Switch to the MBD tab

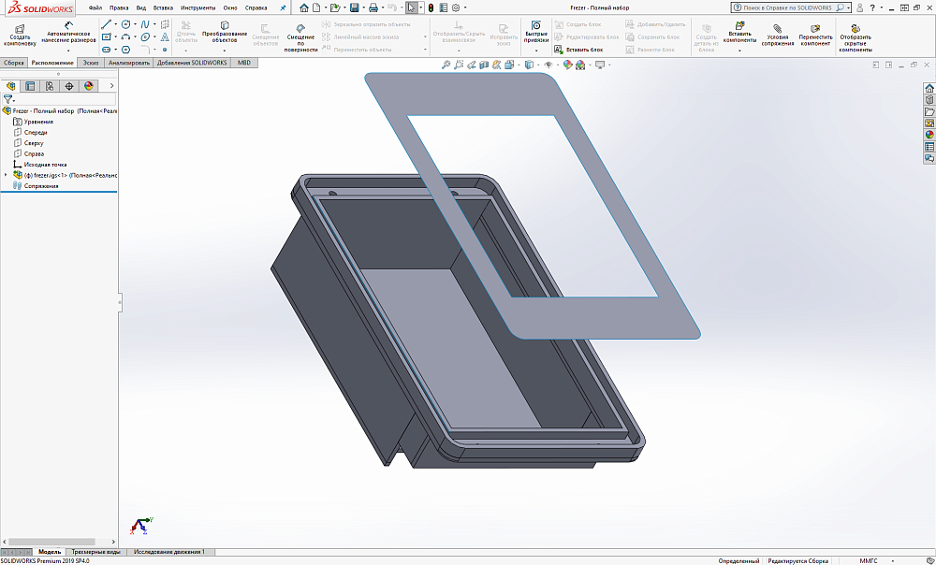(244, 63)
